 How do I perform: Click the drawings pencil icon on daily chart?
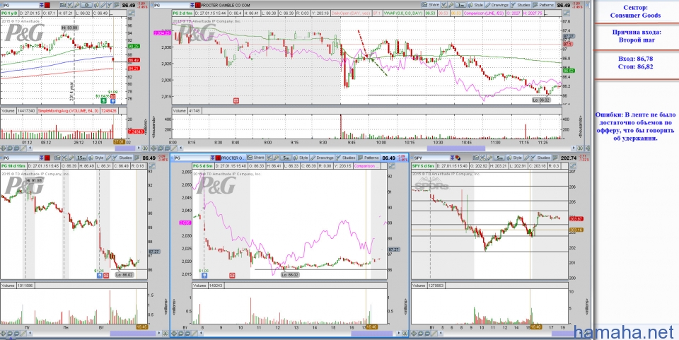[103, 5]
